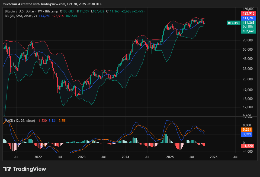The height and width of the screenshot is (177, 260).
Task: Click the 2024 label on the time axis
Action: (126, 157)
